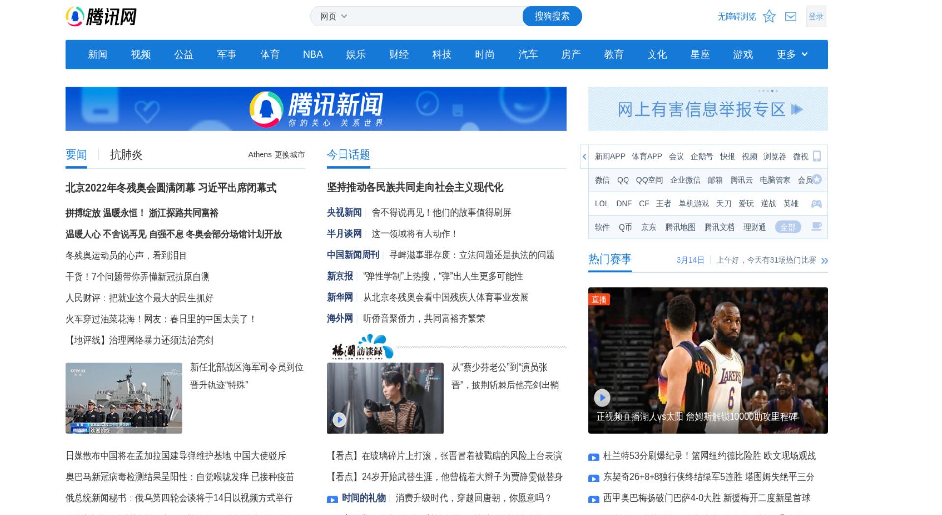Open the LOL game link
Image resolution: width=942 pixels, height=515 pixels.
click(602, 204)
